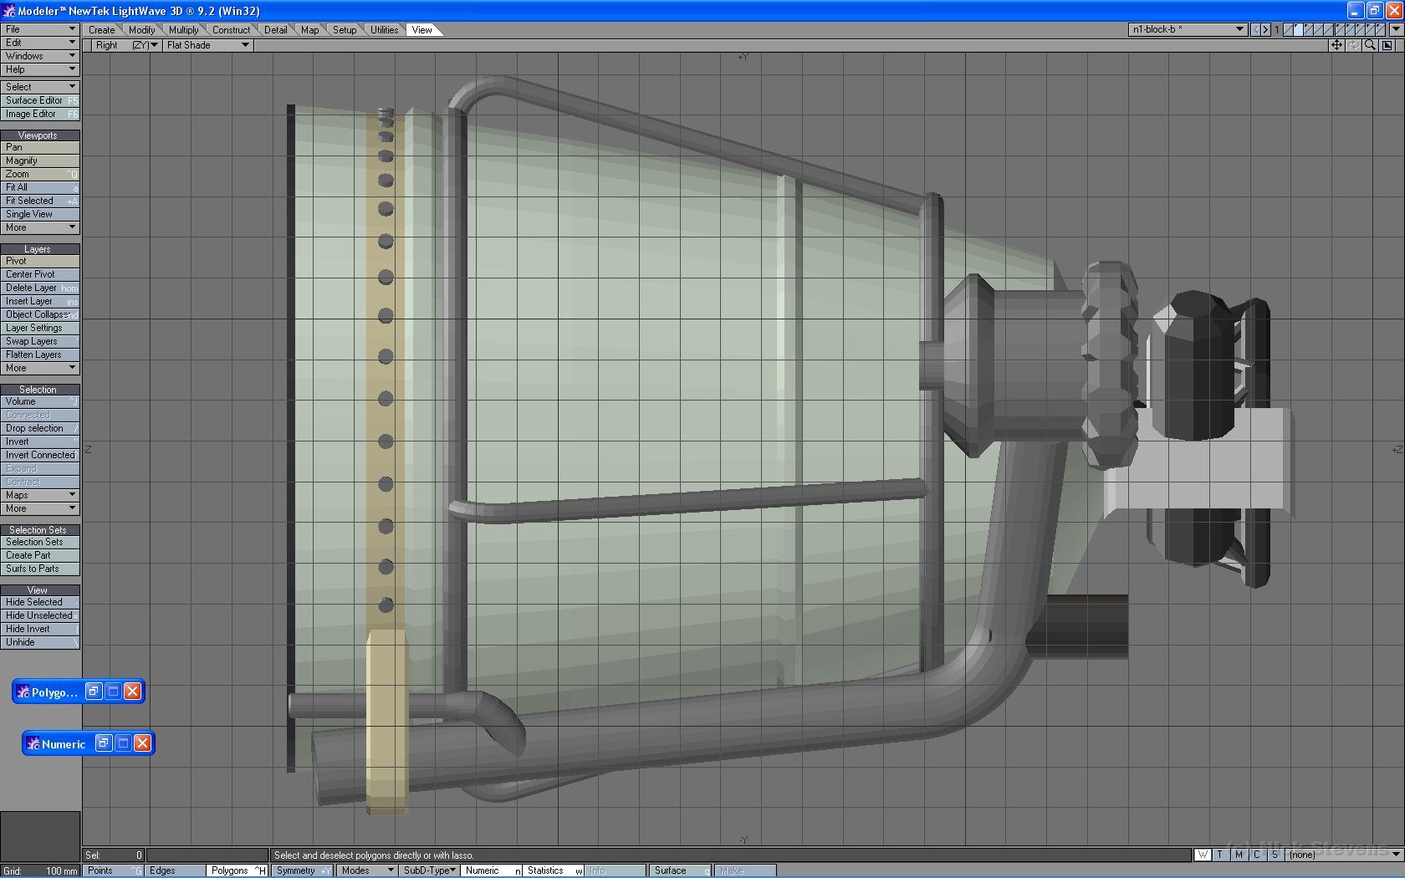The image size is (1405, 878).
Task: Switch to the Multiply tab
Action: point(183,30)
